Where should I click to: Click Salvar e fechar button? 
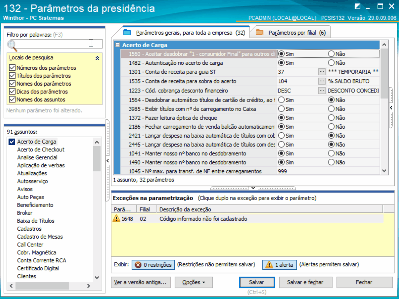(305, 282)
